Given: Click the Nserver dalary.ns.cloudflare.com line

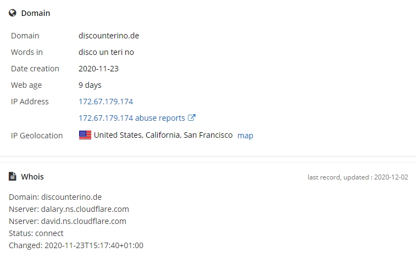Looking at the screenshot, I should (x=69, y=209).
